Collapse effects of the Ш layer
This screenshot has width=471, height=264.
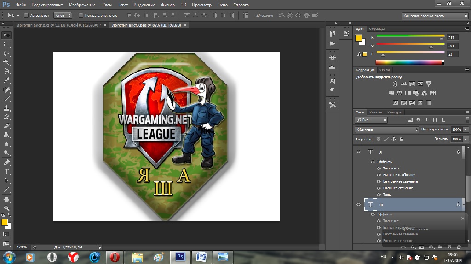pyautogui.click(x=464, y=205)
